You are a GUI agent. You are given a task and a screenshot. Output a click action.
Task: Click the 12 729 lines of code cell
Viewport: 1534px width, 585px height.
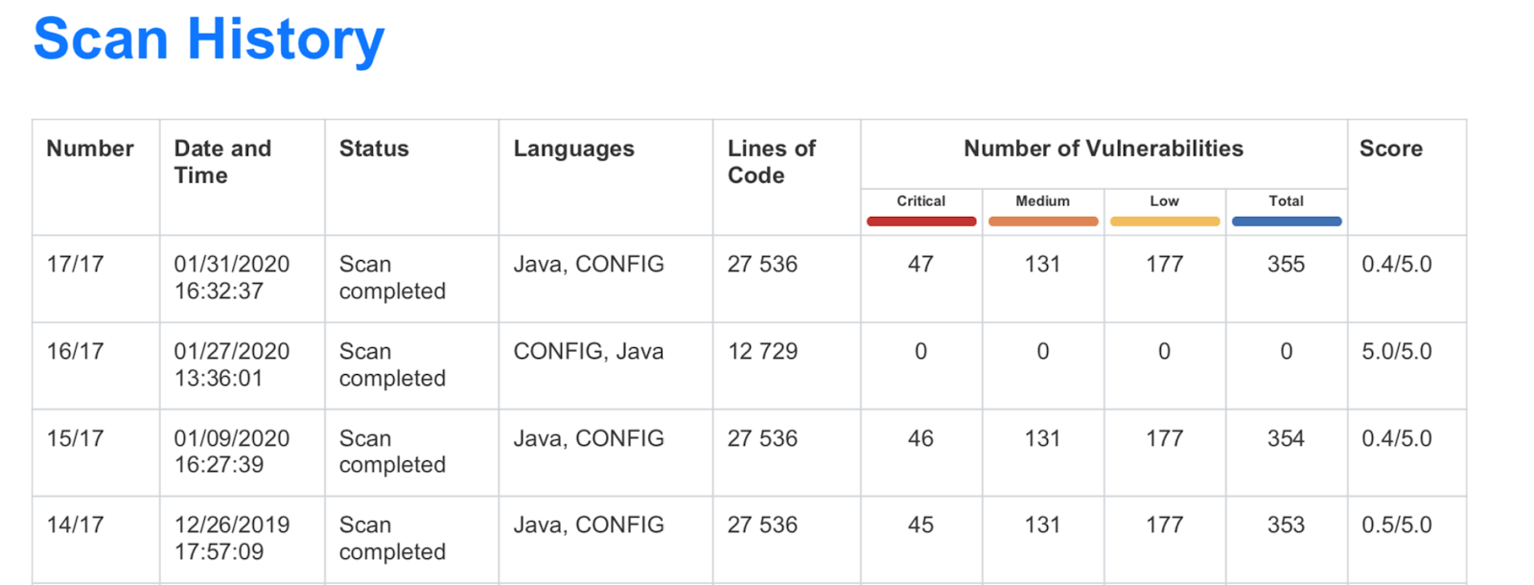coord(762,352)
